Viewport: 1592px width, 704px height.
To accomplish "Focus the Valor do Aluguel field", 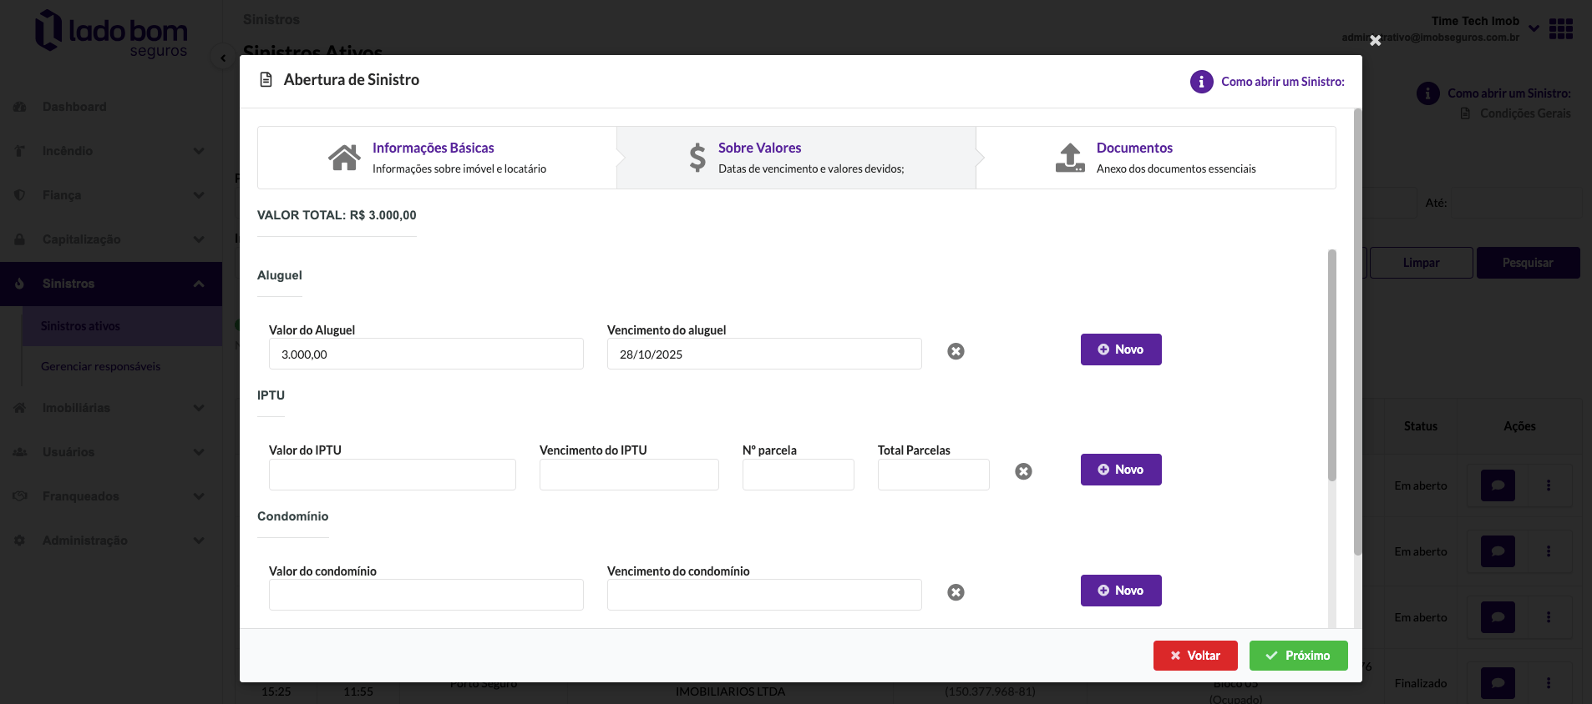I will [426, 354].
